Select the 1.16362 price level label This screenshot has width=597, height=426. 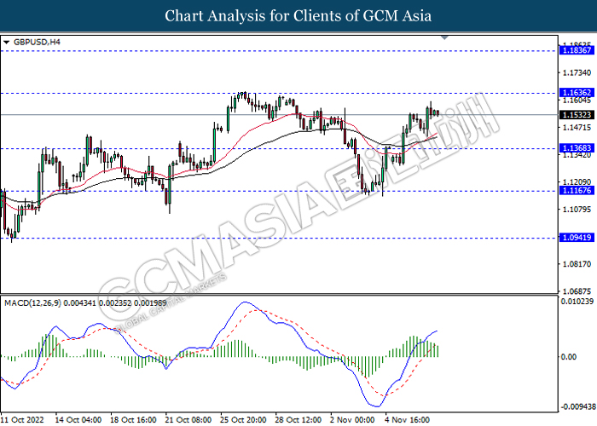pyautogui.click(x=577, y=92)
